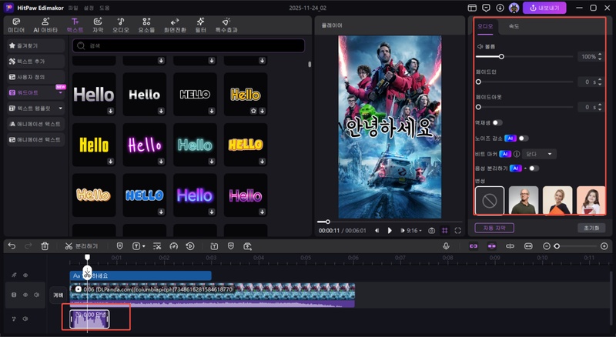The image size is (616, 337).
Task: Click the 내보내기 (Export) button
Action: tap(544, 8)
